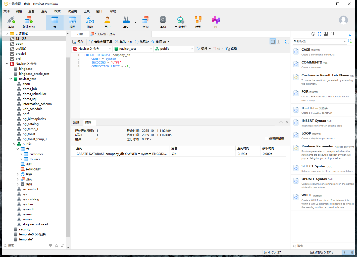Click the 保存 button
Screen dimensions: 357x257
click(x=78, y=42)
